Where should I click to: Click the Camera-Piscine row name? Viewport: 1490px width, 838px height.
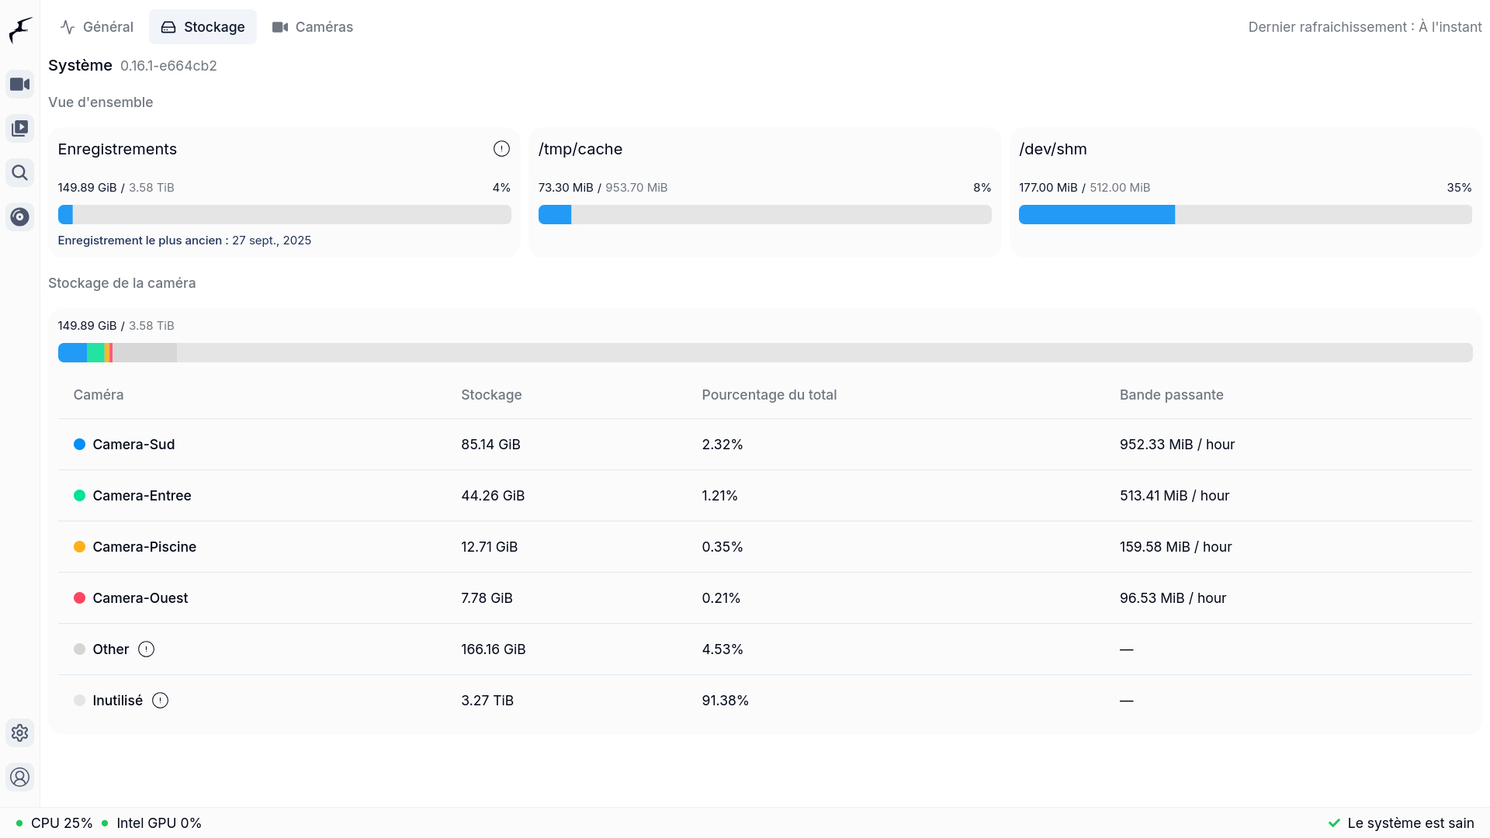(144, 547)
